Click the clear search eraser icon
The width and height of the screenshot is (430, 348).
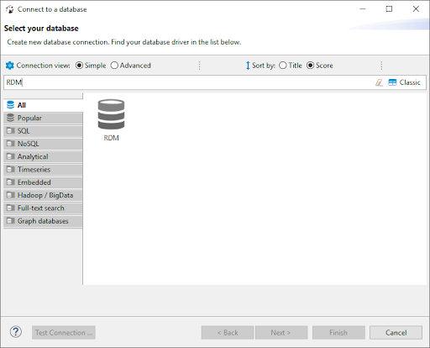[x=379, y=82]
